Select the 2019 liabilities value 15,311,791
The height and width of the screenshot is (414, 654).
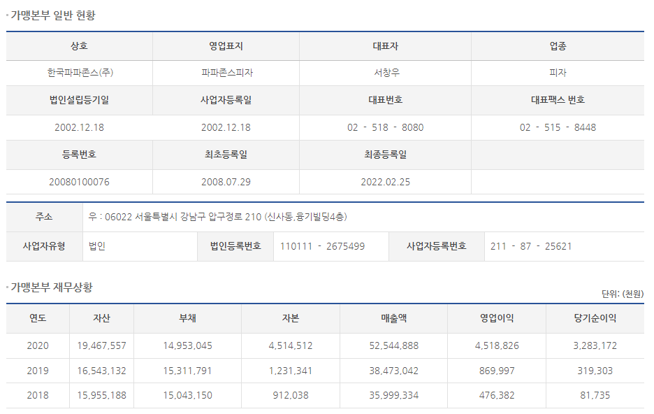[x=188, y=371]
